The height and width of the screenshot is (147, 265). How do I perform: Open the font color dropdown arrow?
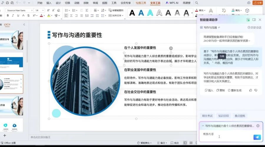(44, 16)
